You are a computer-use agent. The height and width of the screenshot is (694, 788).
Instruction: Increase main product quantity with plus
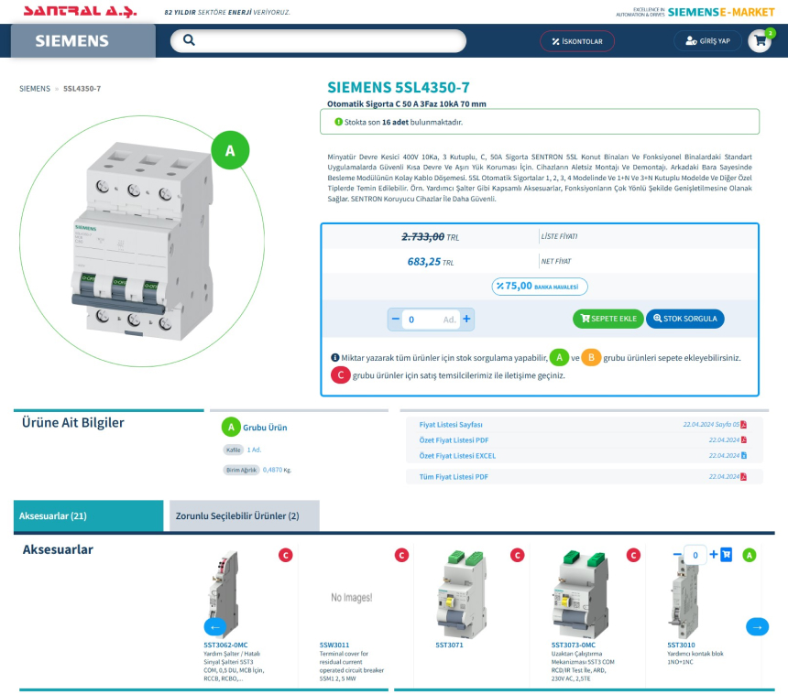[466, 319]
